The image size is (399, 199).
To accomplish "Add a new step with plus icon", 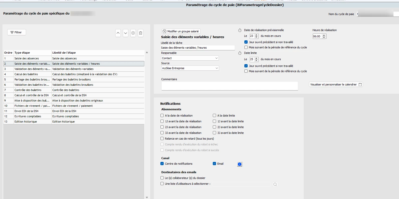I will [133, 33].
